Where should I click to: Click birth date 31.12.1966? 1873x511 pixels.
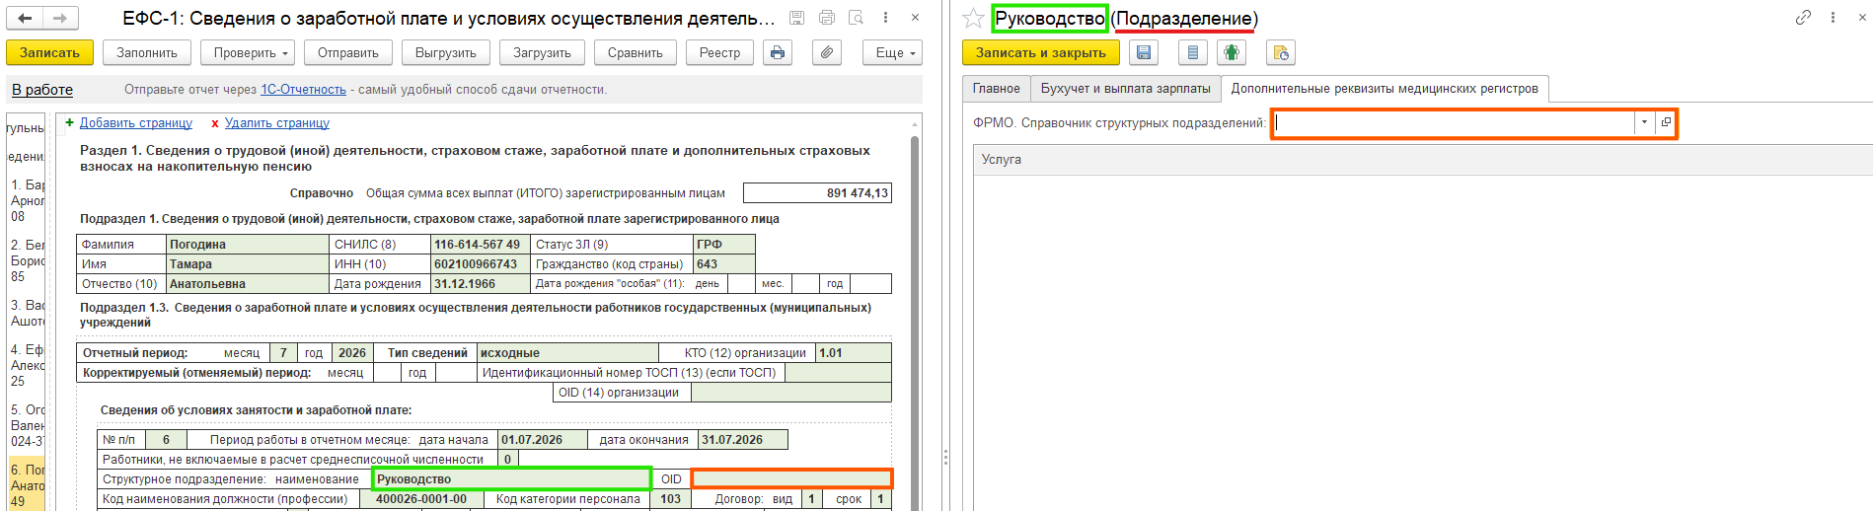click(480, 283)
